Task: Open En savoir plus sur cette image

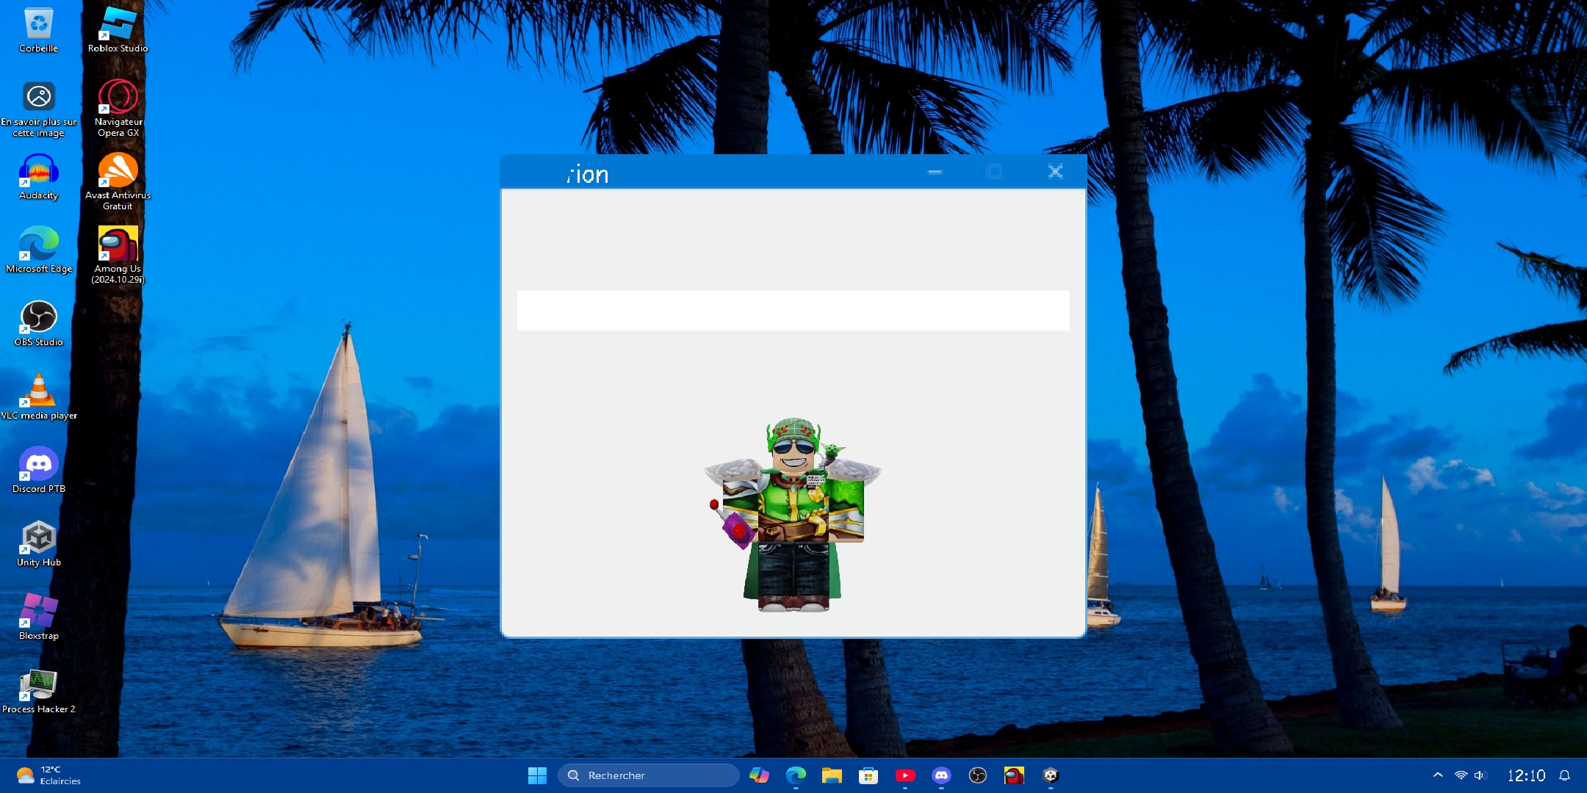Action: (38, 109)
